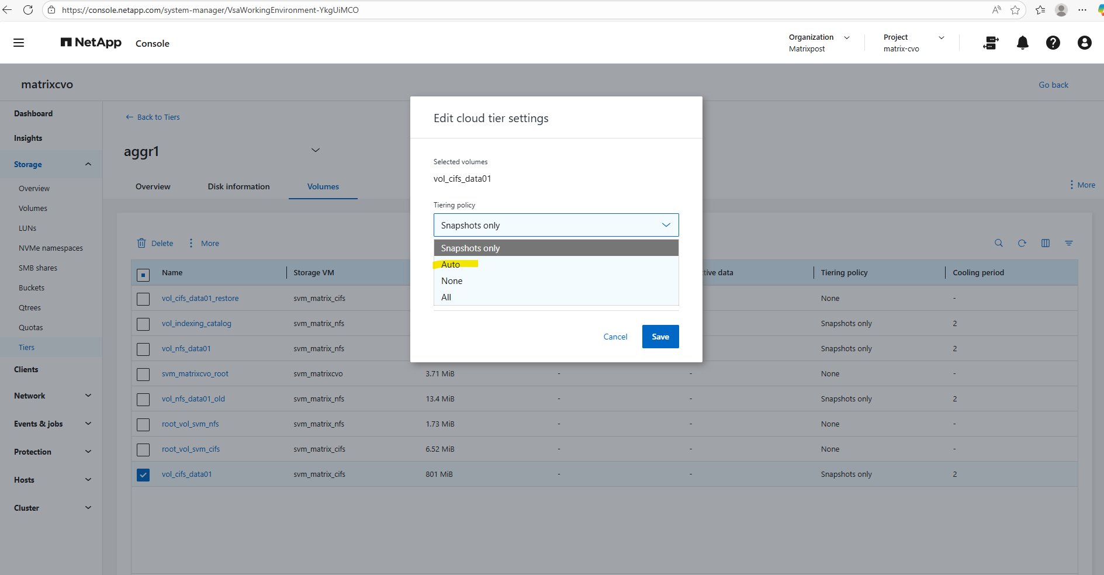Cancel the Edit cloud tier settings dialog

click(x=615, y=337)
